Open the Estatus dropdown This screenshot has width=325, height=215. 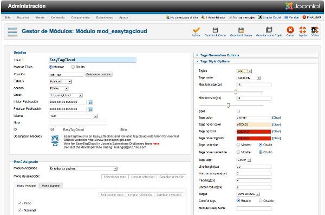pos(61,81)
